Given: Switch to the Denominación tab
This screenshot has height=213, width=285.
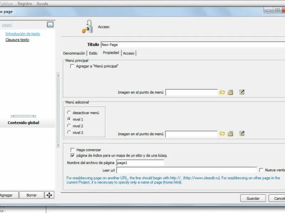Looking at the screenshot, I should [x=74, y=53].
